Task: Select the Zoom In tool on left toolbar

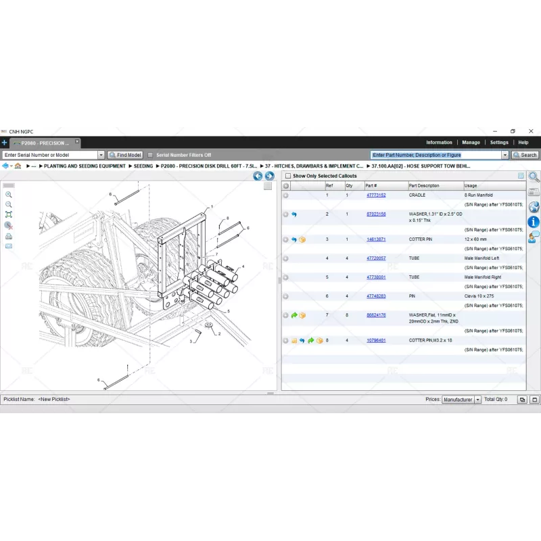Action: tap(9, 194)
